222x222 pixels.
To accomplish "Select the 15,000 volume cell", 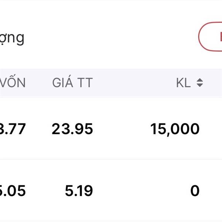I will pos(175,129).
